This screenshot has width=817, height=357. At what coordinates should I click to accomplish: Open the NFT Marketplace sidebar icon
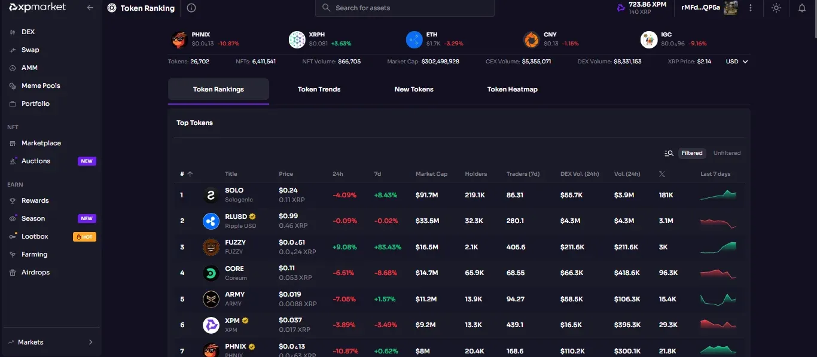click(13, 143)
